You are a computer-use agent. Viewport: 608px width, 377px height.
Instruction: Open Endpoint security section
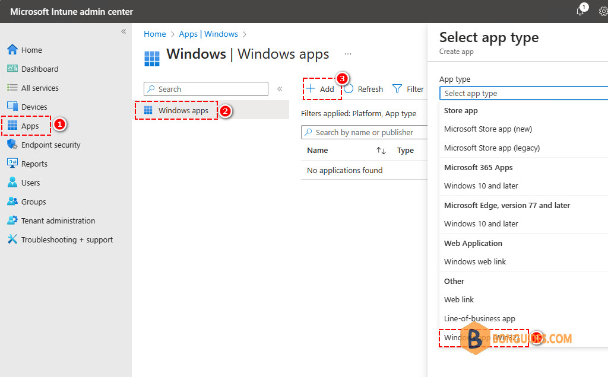[x=51, y=145]
